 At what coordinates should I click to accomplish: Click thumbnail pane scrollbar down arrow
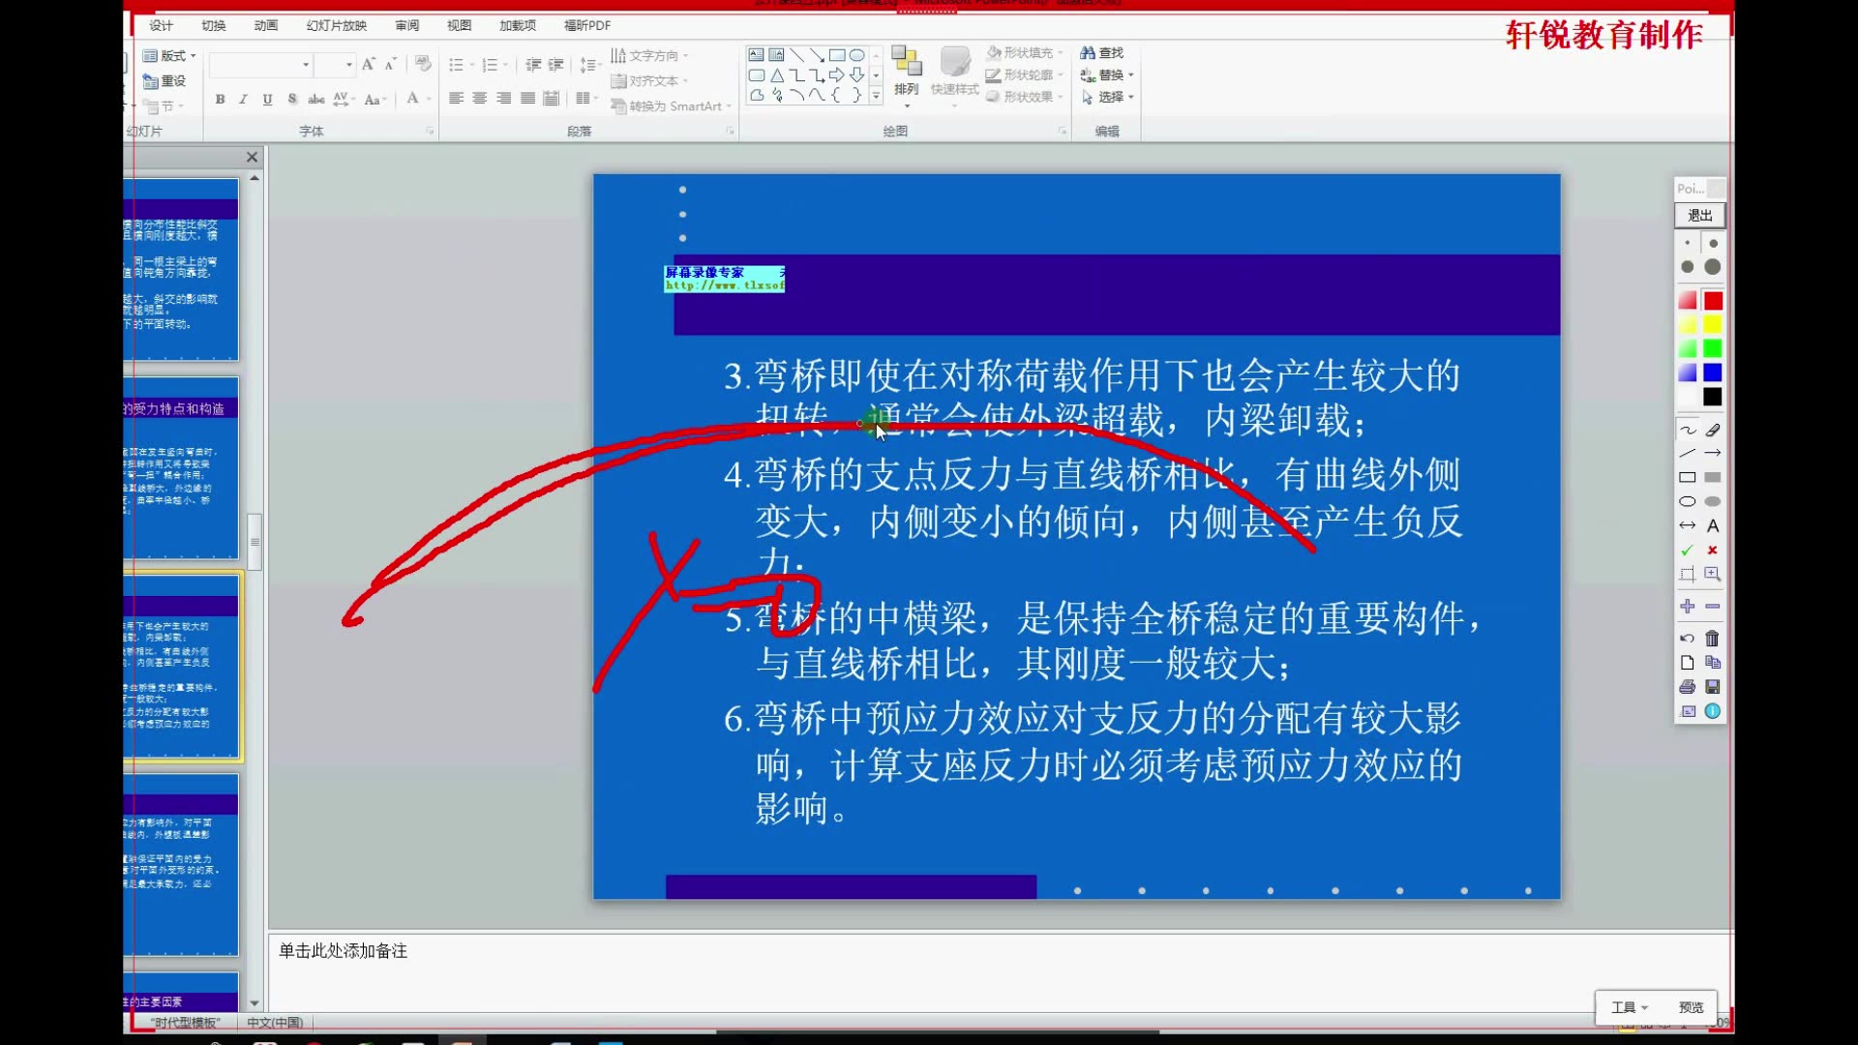point(255,1003)
